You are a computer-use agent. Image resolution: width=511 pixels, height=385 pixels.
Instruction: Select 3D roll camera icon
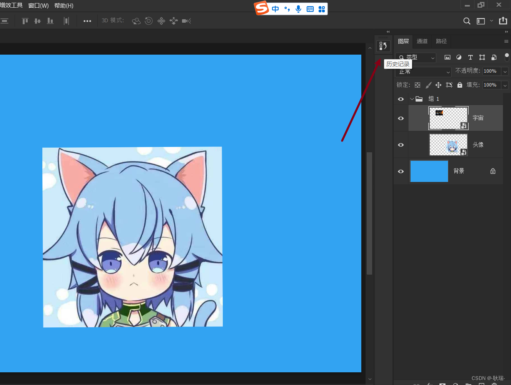pyautogui.click(x=149, y=21)
